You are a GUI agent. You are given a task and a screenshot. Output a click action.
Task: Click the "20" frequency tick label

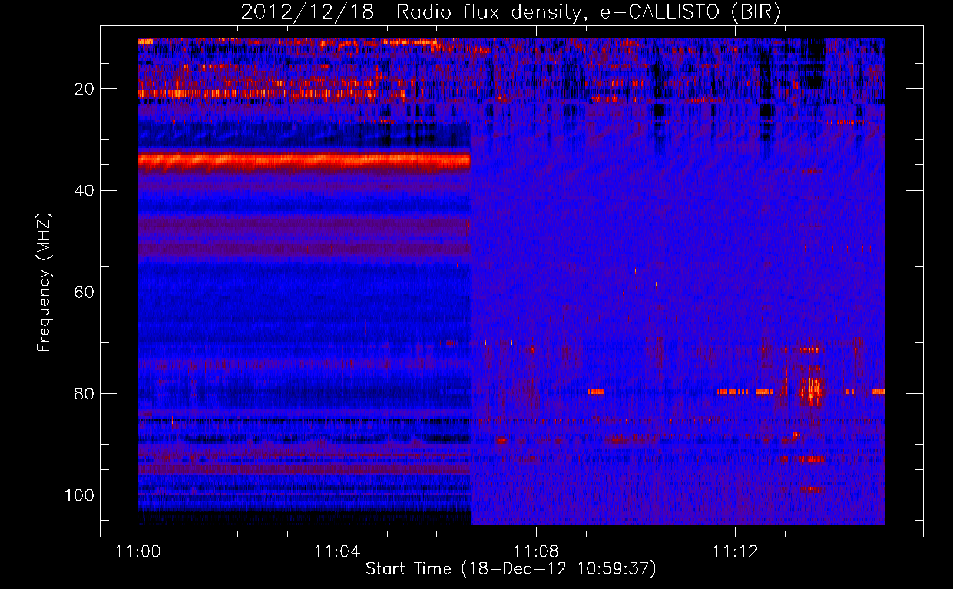pyautogui.click(x=84, y=89)
